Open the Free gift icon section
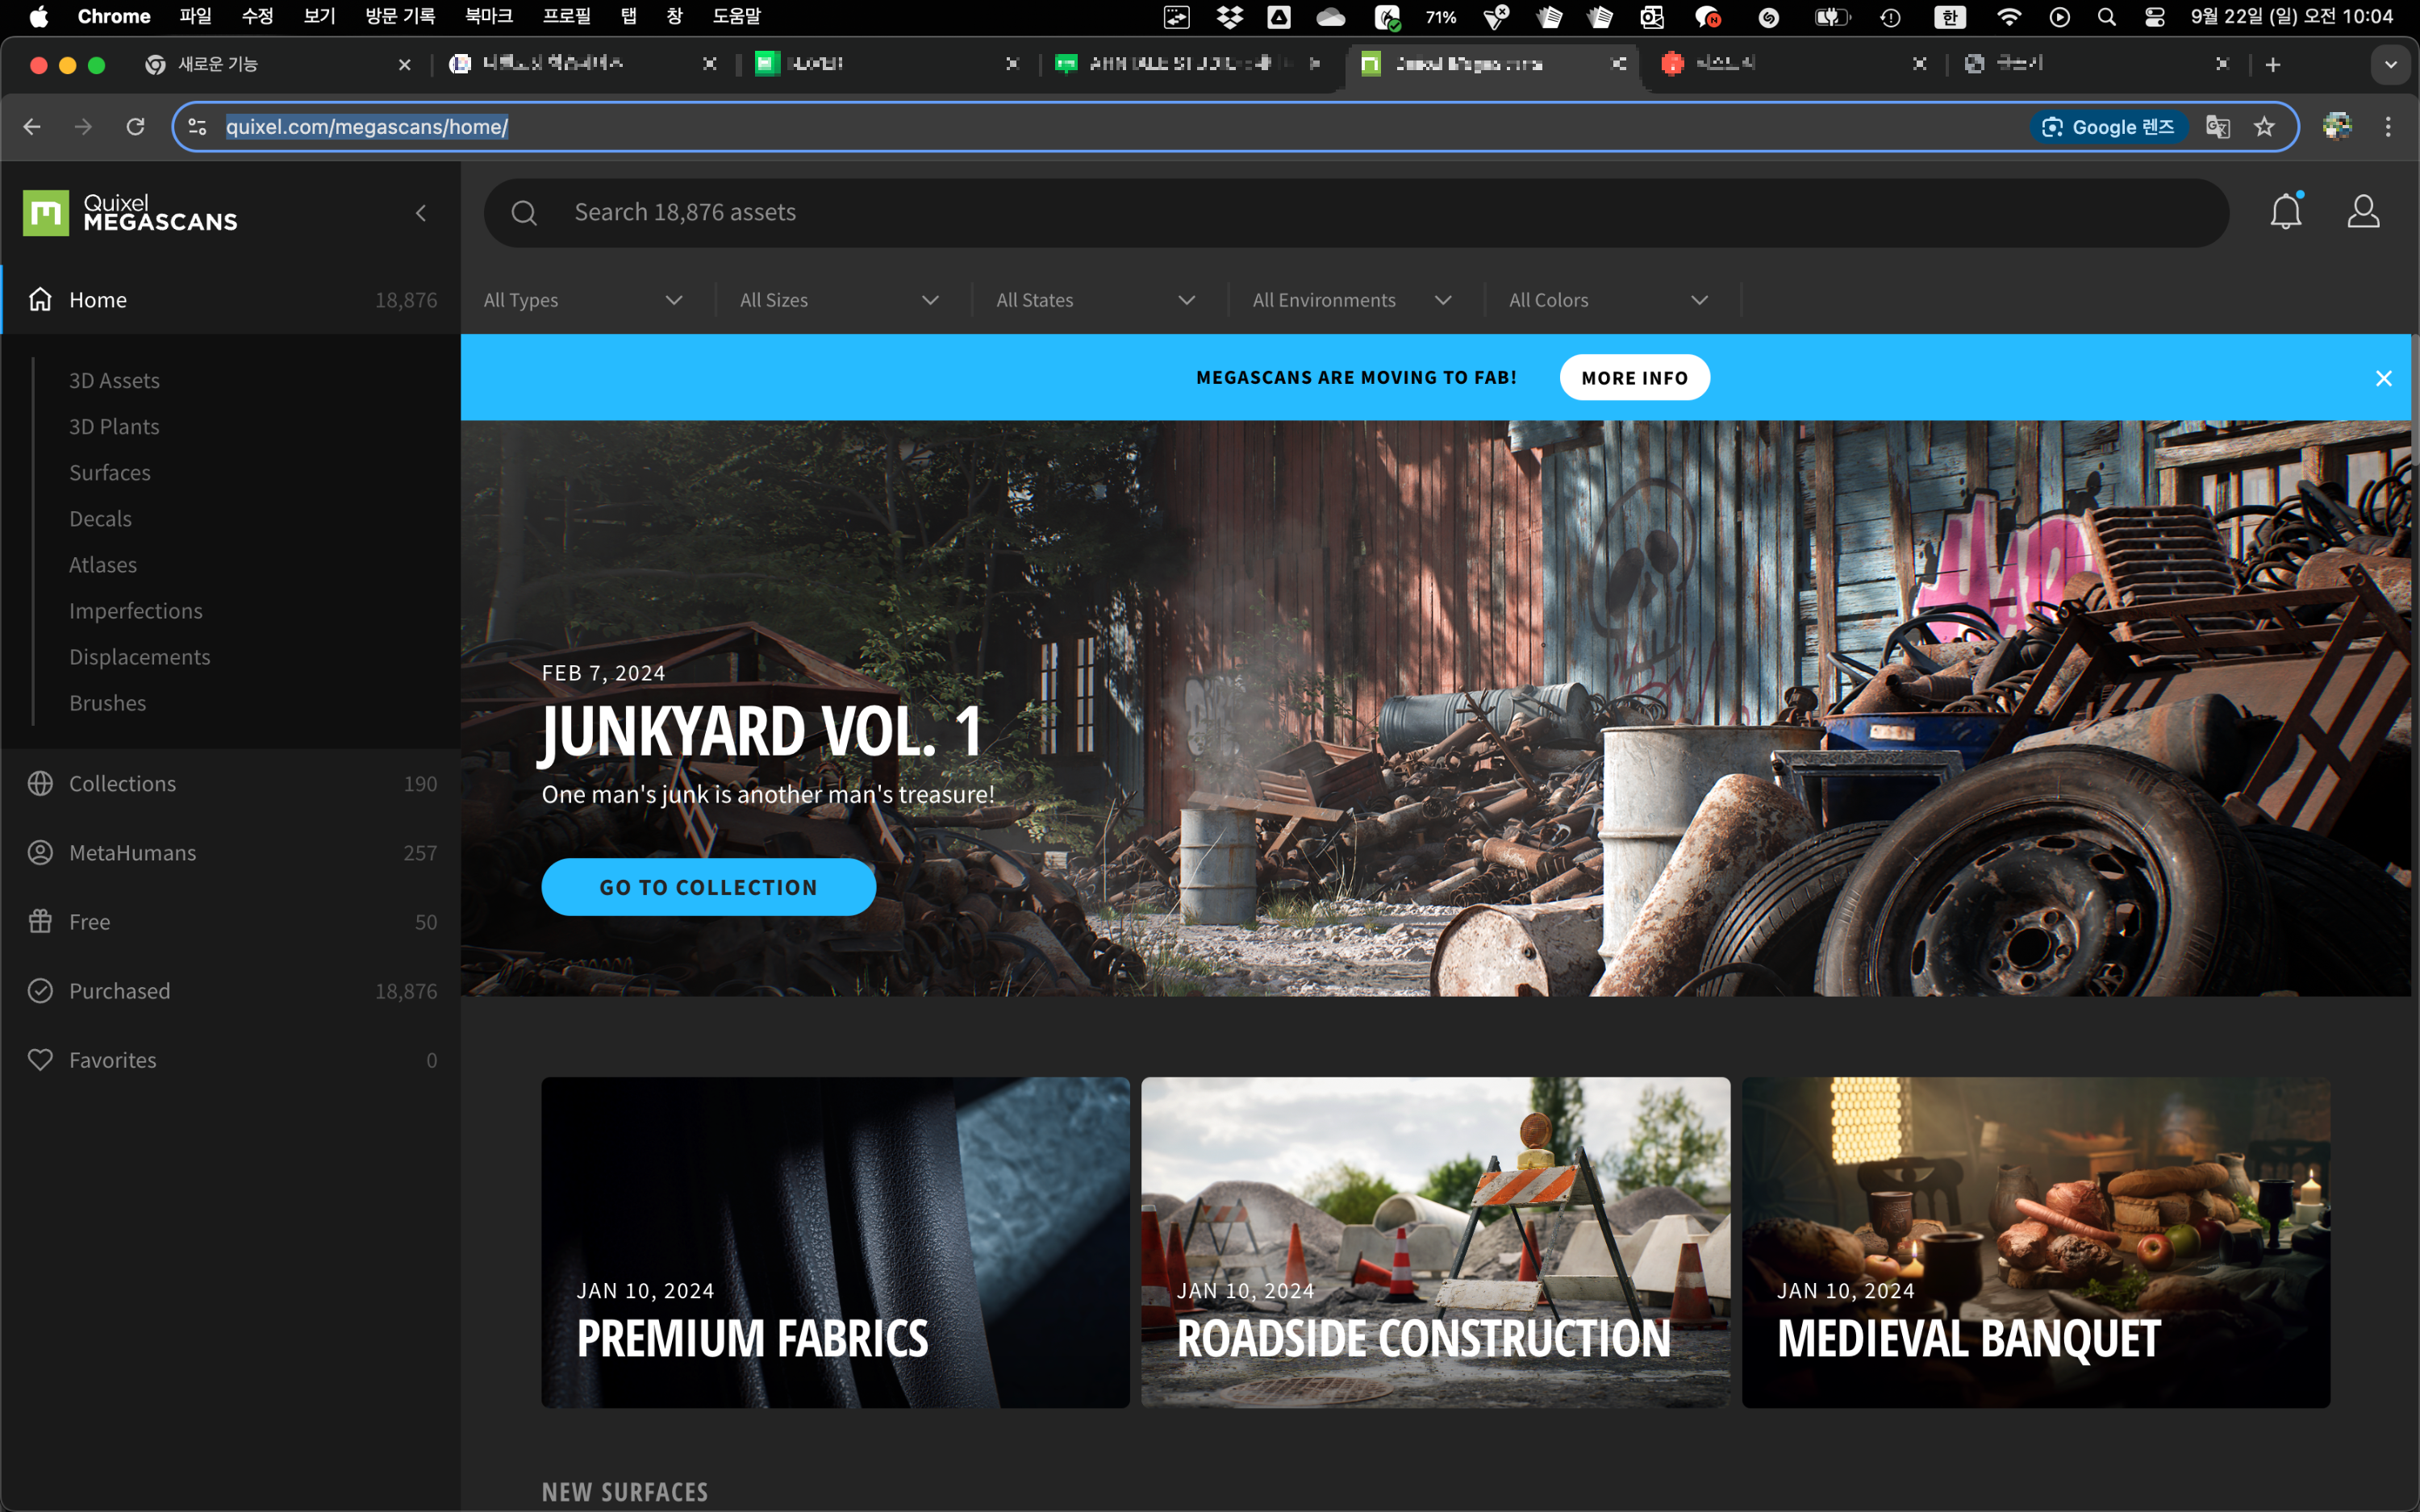Screen dimensions: 2420x1512 [40, 921]
